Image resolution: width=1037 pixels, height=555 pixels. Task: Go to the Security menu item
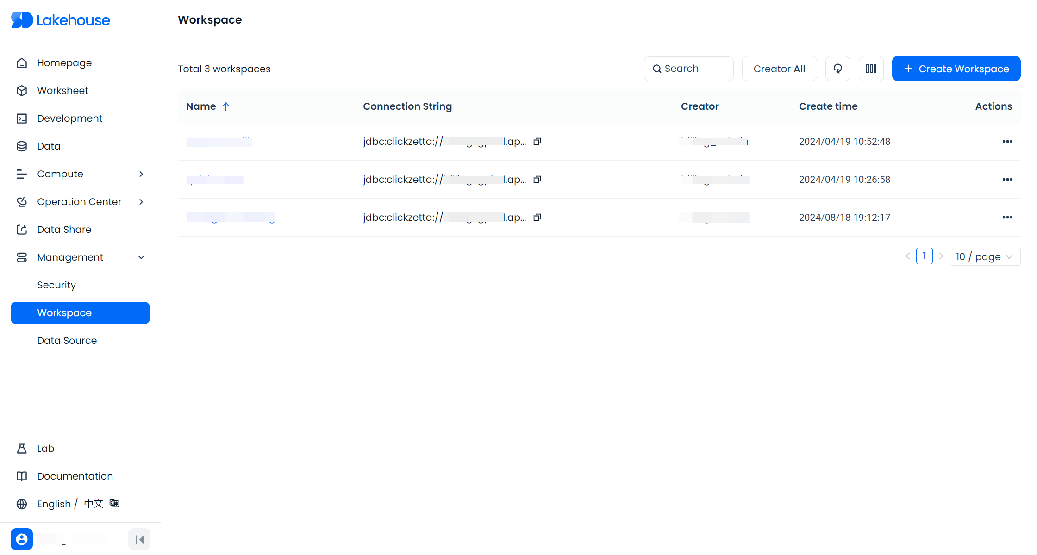56,285
